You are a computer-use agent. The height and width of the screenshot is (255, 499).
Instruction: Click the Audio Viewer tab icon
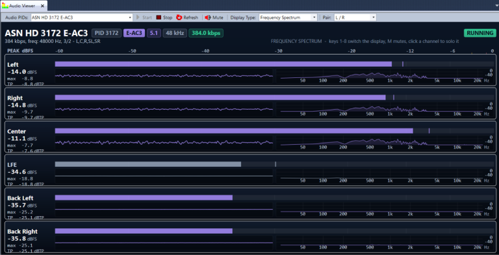click(5, 6)
